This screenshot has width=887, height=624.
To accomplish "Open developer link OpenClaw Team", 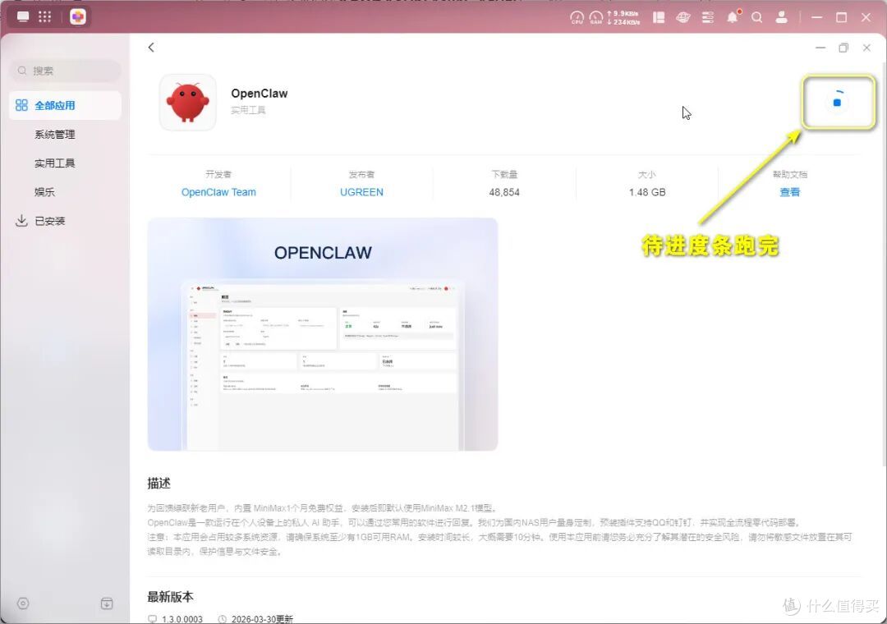I will pos(218,192).
